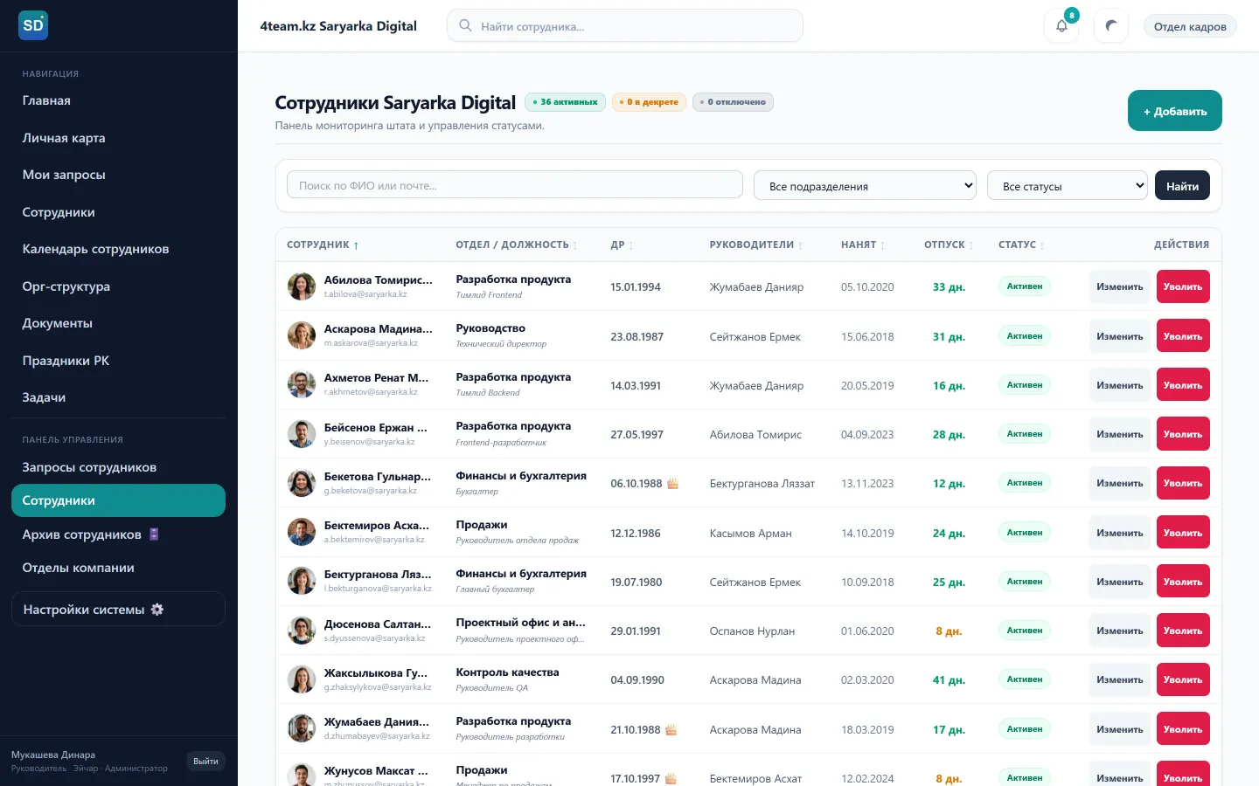Open Все подразделения dropdown
The width and height of the screenshot is (1259, 786).
[x=865, y=185]
